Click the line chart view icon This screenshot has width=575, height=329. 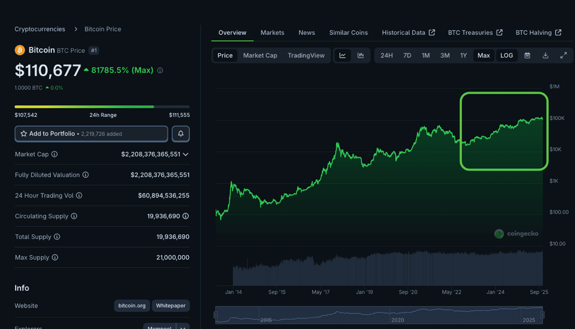(343, 56)
